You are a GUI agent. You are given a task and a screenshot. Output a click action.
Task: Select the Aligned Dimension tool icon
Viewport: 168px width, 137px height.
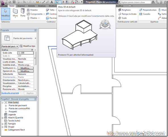click(44, 2)
